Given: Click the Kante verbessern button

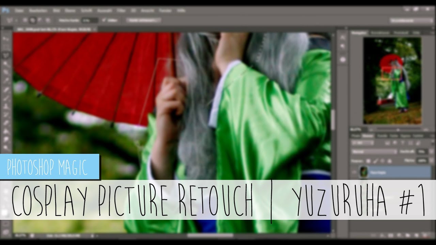Looking at the screenshot, I should 143,20.
